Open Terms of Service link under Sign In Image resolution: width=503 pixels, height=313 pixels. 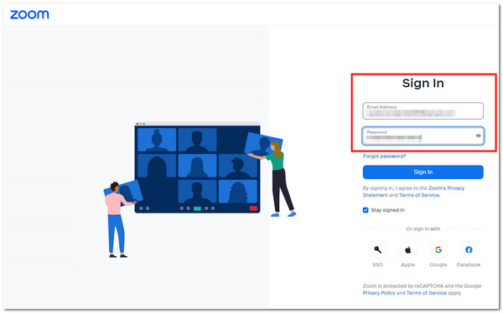[x=419, y=195]
